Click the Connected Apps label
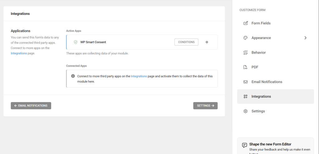319x154 pixels. 76,66
